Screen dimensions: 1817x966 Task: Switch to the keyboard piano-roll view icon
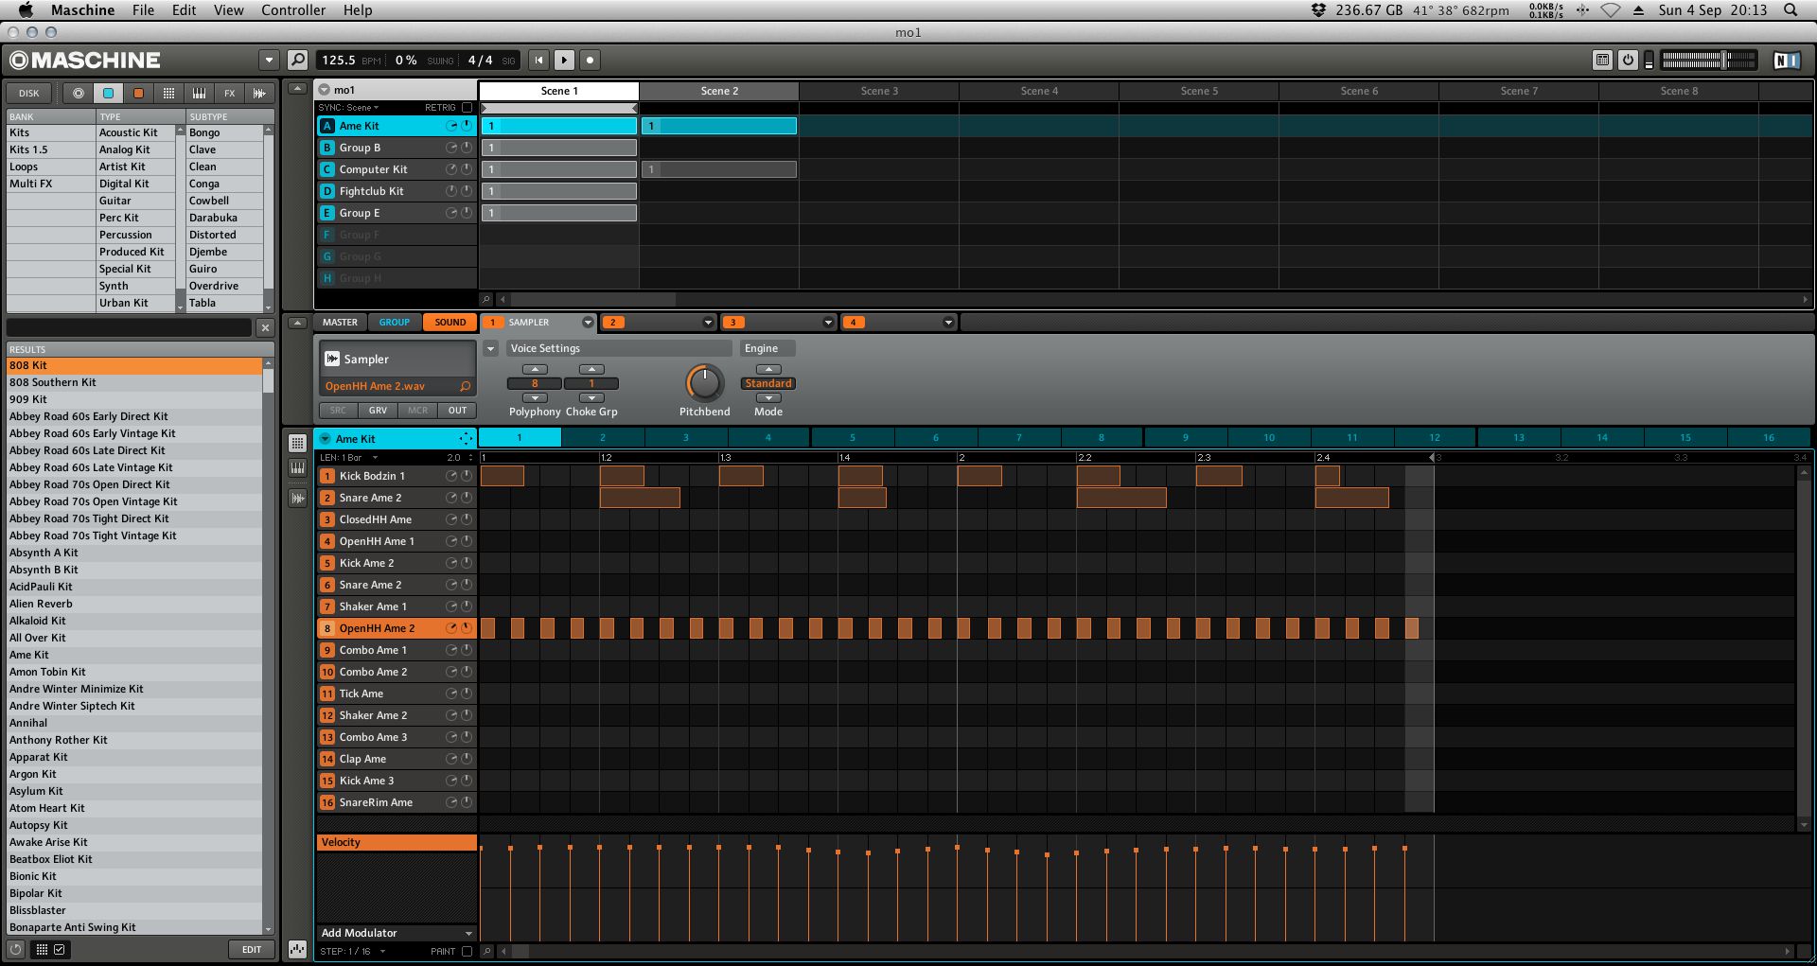pyautogui.click(x=297, y=467)
